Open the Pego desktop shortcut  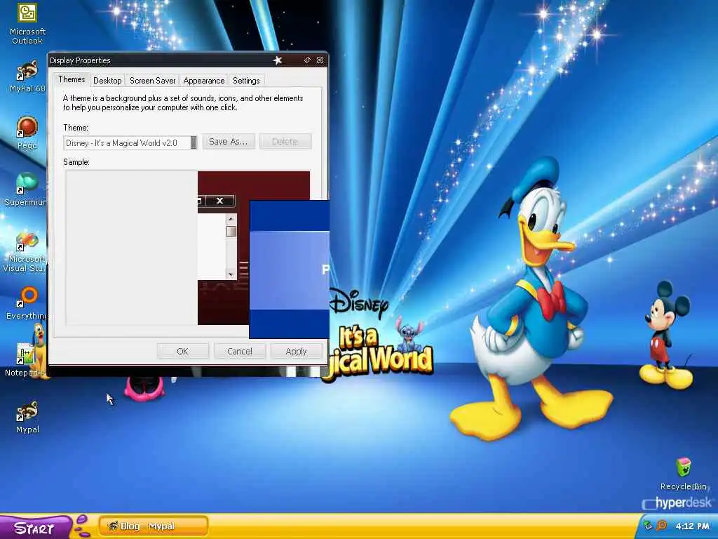[27, 133]
